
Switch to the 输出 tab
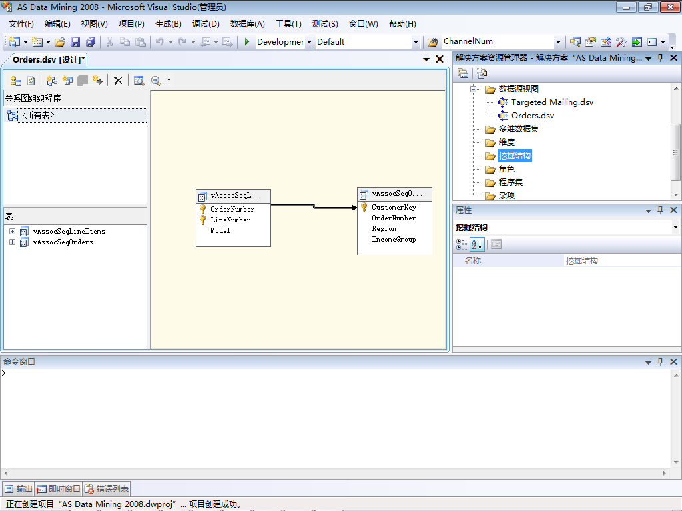18,489
